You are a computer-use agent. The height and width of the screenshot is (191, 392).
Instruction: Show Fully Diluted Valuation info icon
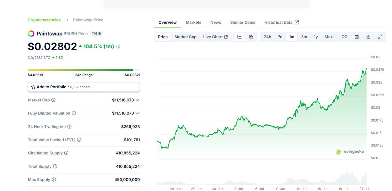74,113
